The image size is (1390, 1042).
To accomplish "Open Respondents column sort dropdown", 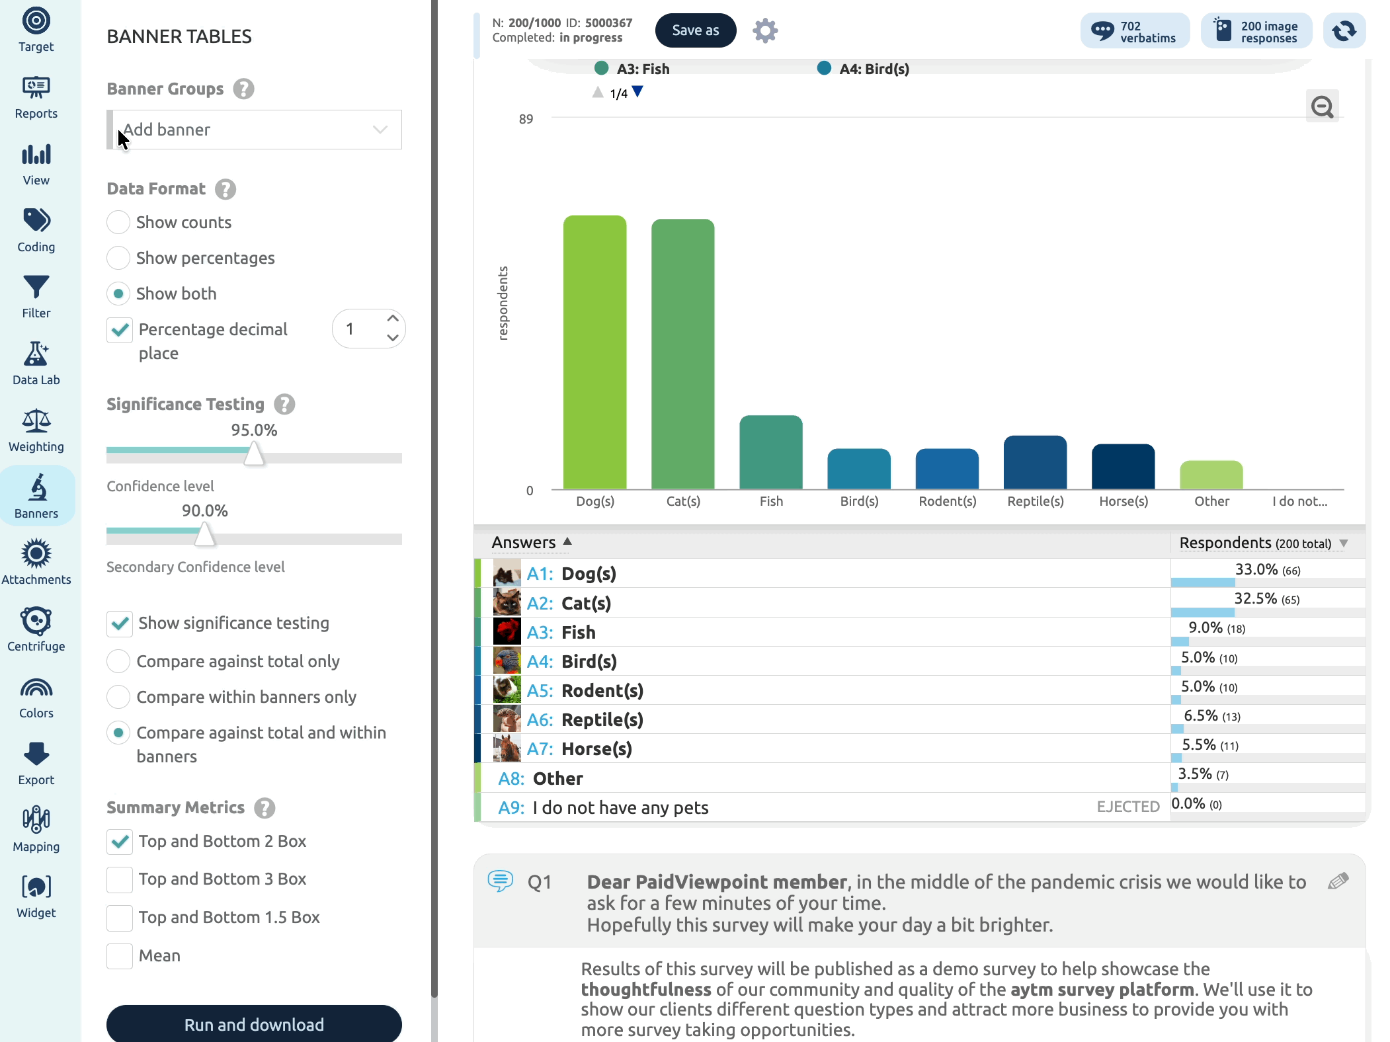I will 1343,543.
